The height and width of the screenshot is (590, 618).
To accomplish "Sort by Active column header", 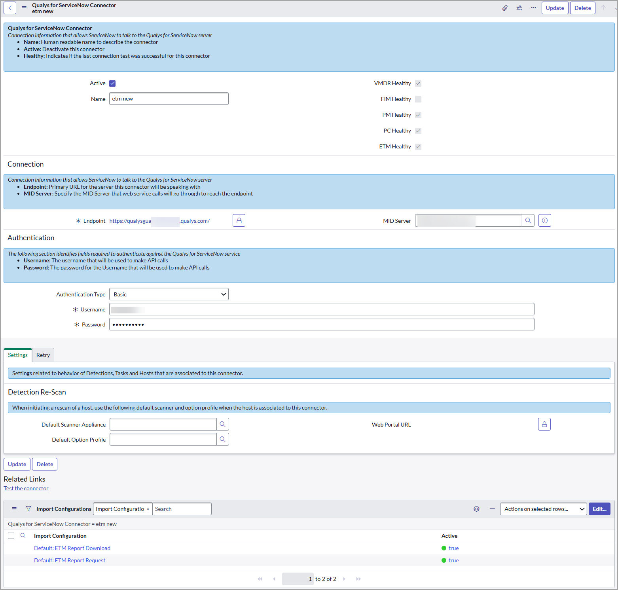I will point(449,536).
